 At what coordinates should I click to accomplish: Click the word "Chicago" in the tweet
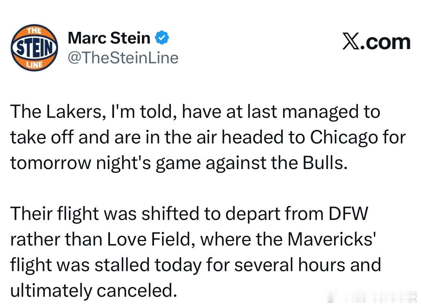coord(343,137)
